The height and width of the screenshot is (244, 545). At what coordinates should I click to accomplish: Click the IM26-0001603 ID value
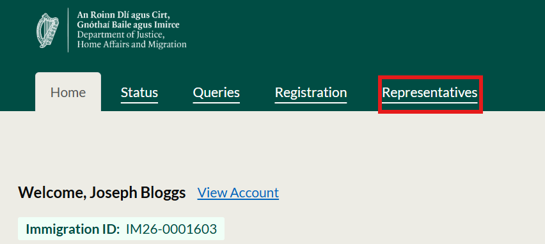coord(171,229)
